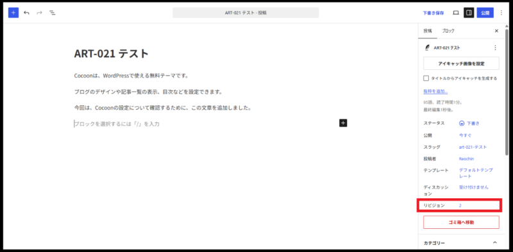Click the 95語、読了時間1分 text

point(443,102)
